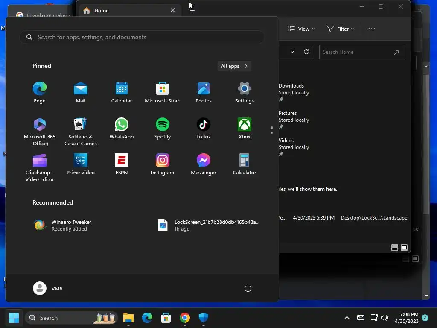Screen dimensions: 437x328
Task: Open the clock and date flyout
Action: 407,318
